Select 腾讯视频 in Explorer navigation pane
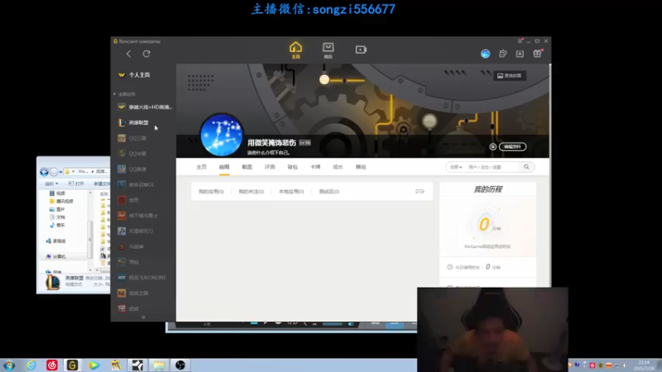 [61, 201]
